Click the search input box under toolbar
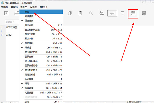Screen dimensions: 154x103 coord(12,22)
